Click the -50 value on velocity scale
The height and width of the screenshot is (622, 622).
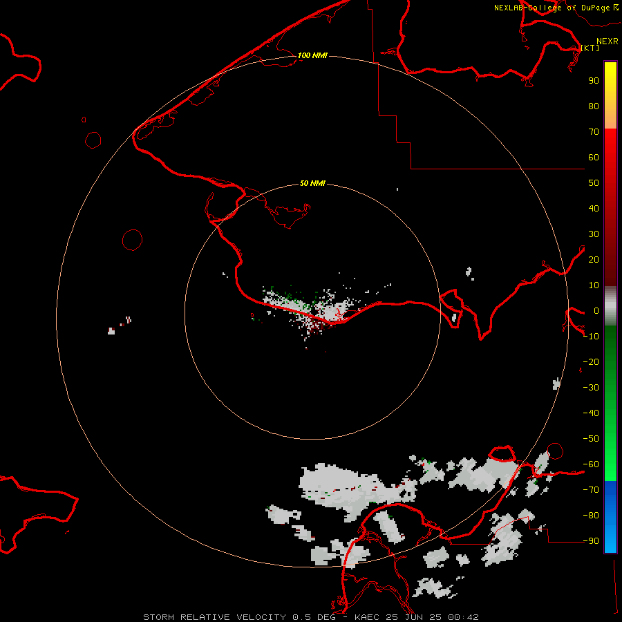591,439
